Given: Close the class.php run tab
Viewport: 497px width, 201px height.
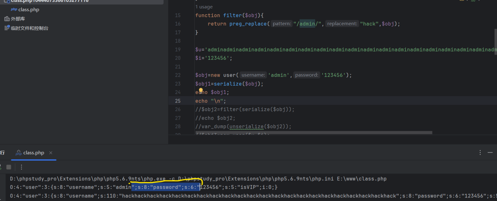Looking at the screenshot, I should pos(50,153).
